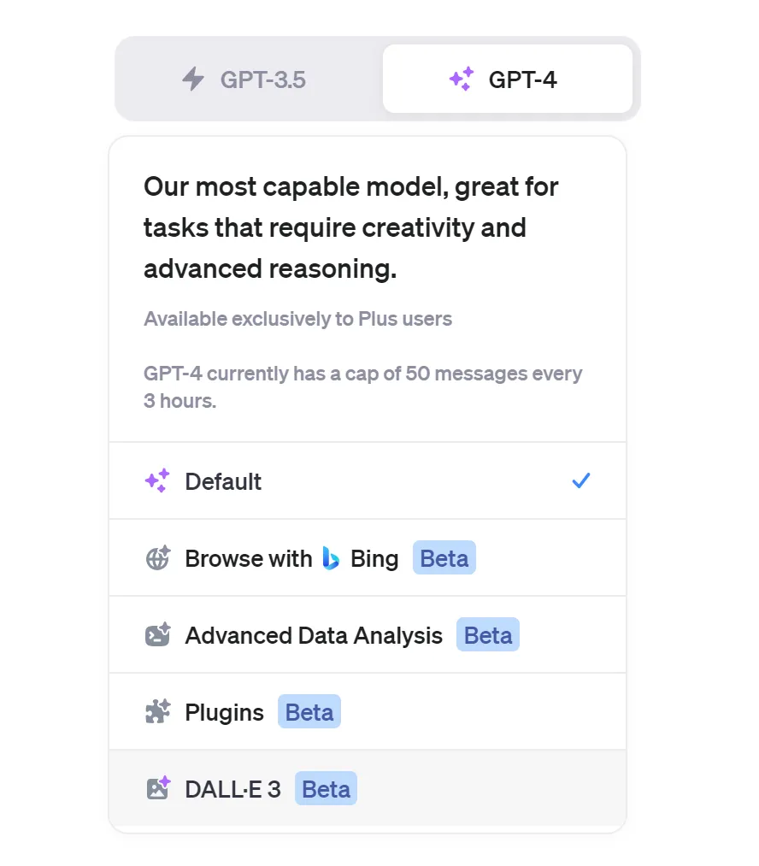Image resolution: width=759 pixels, height=866 pixels.
Task: Pick the Plugins option
Action: tap(224, 712)
